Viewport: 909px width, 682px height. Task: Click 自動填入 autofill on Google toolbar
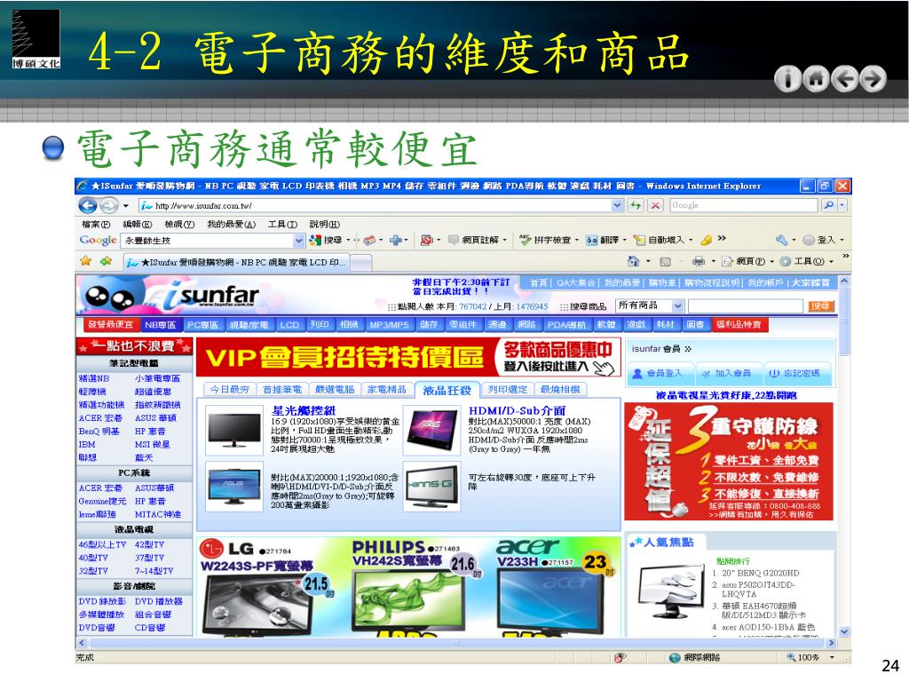tap(660, 240)
